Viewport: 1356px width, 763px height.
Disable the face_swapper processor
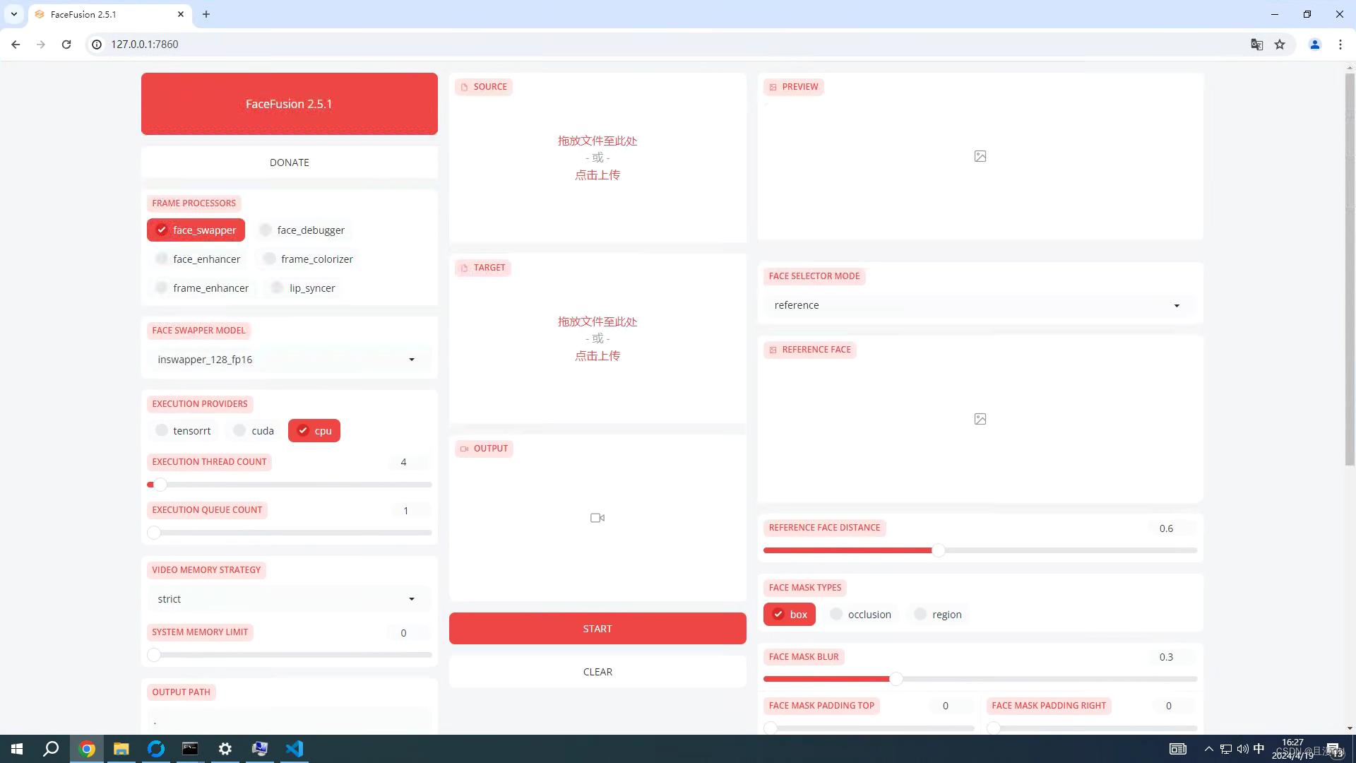pyautogui.click(x=196, y=230)
